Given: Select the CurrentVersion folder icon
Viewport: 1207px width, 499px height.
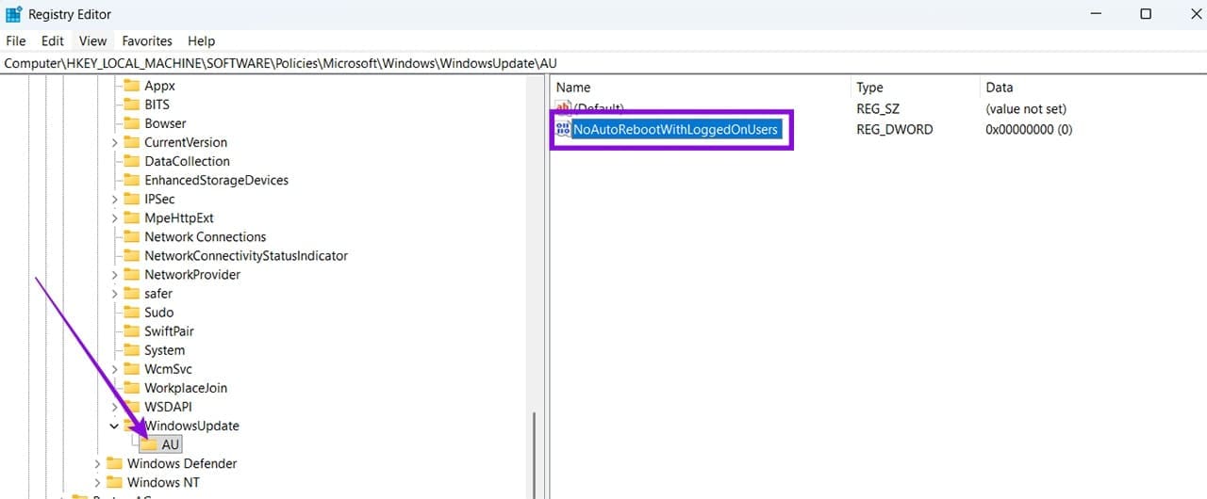Looking at the screenshot, I should 131,142.
